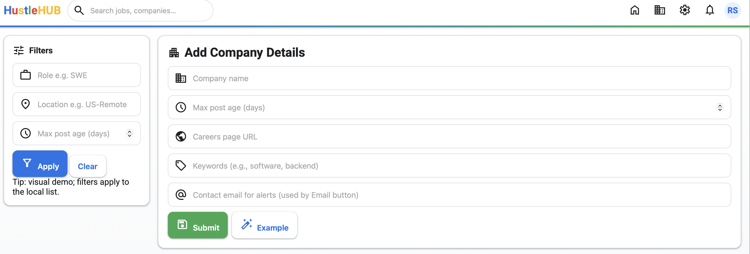750x254 pixels.
Task: Submit the company details
Action: [x=198, y=225]
